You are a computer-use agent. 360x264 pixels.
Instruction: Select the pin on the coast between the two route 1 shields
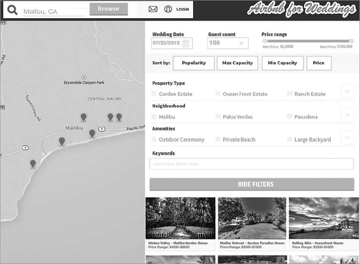62,142
